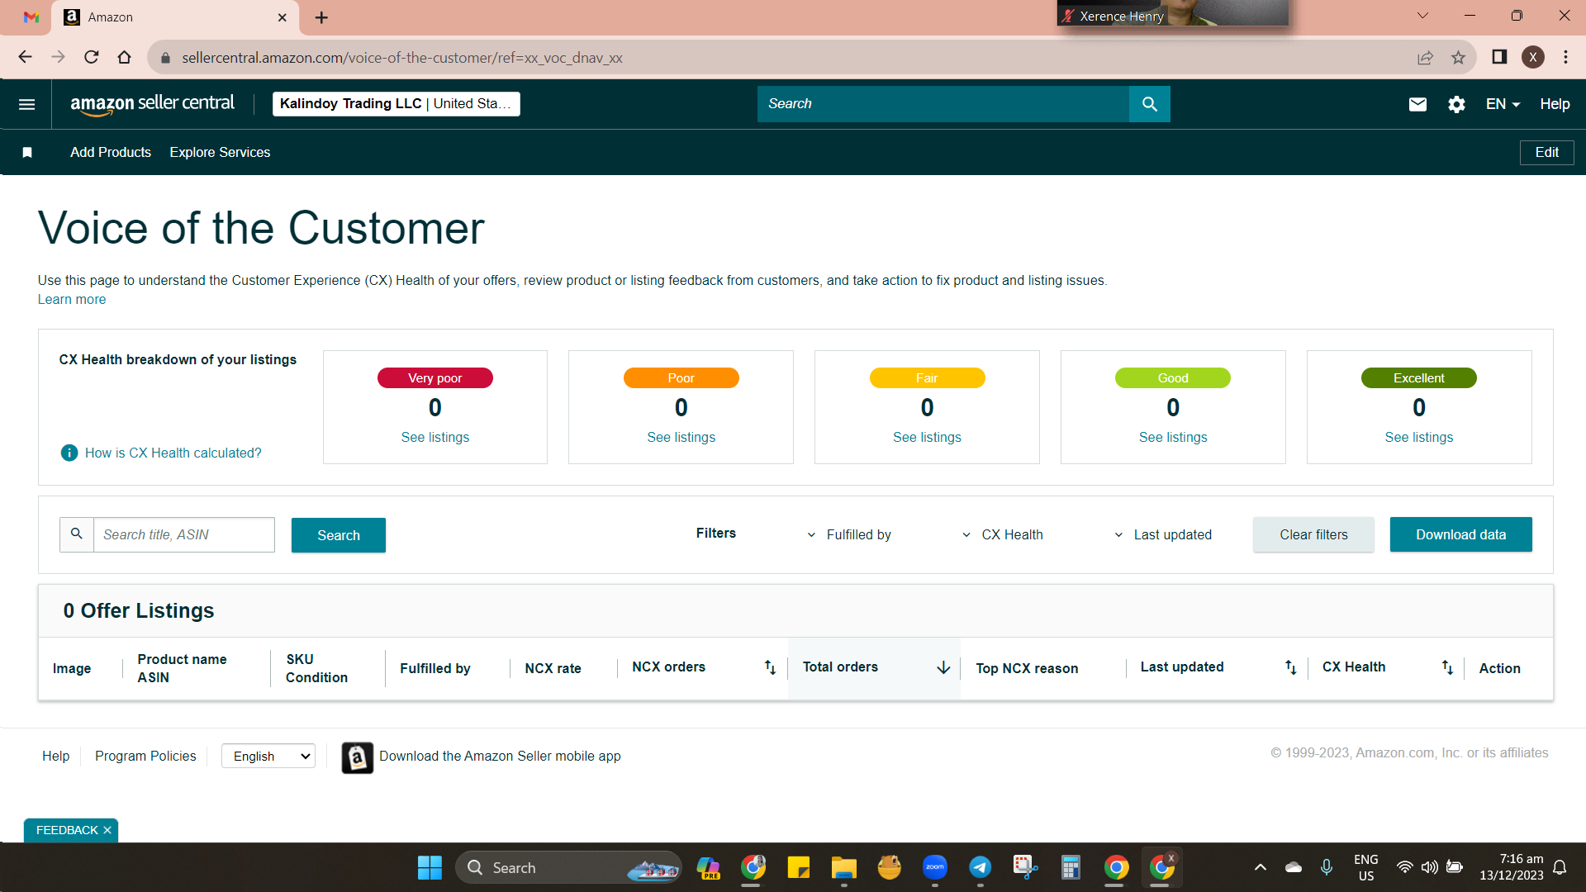Image resolution: width=1586 pixels, height=892 pixels.
Task: Sort by Last updated arrows icon
Action: click(x=1290, y=667)
